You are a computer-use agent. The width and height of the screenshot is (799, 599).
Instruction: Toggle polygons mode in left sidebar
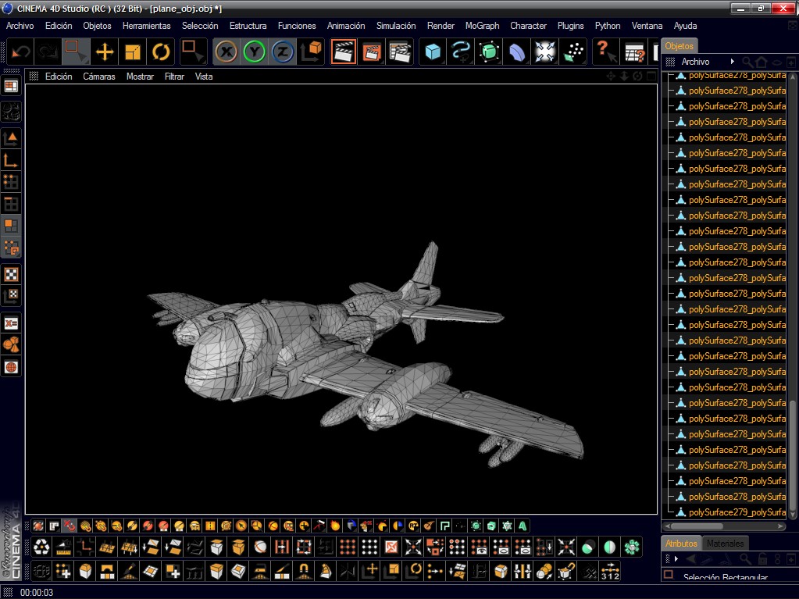(11, 226)
